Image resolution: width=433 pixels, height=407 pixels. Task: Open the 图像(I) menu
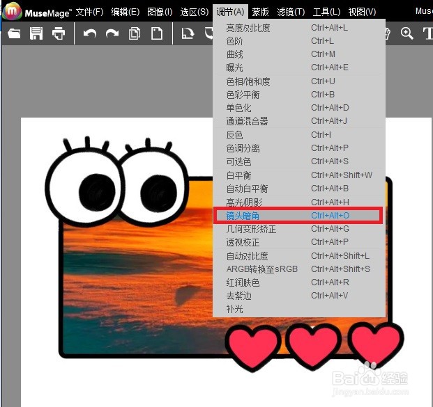click(160, 12)
